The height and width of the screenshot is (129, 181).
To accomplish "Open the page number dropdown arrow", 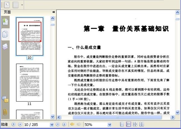I will pos(52,124).
